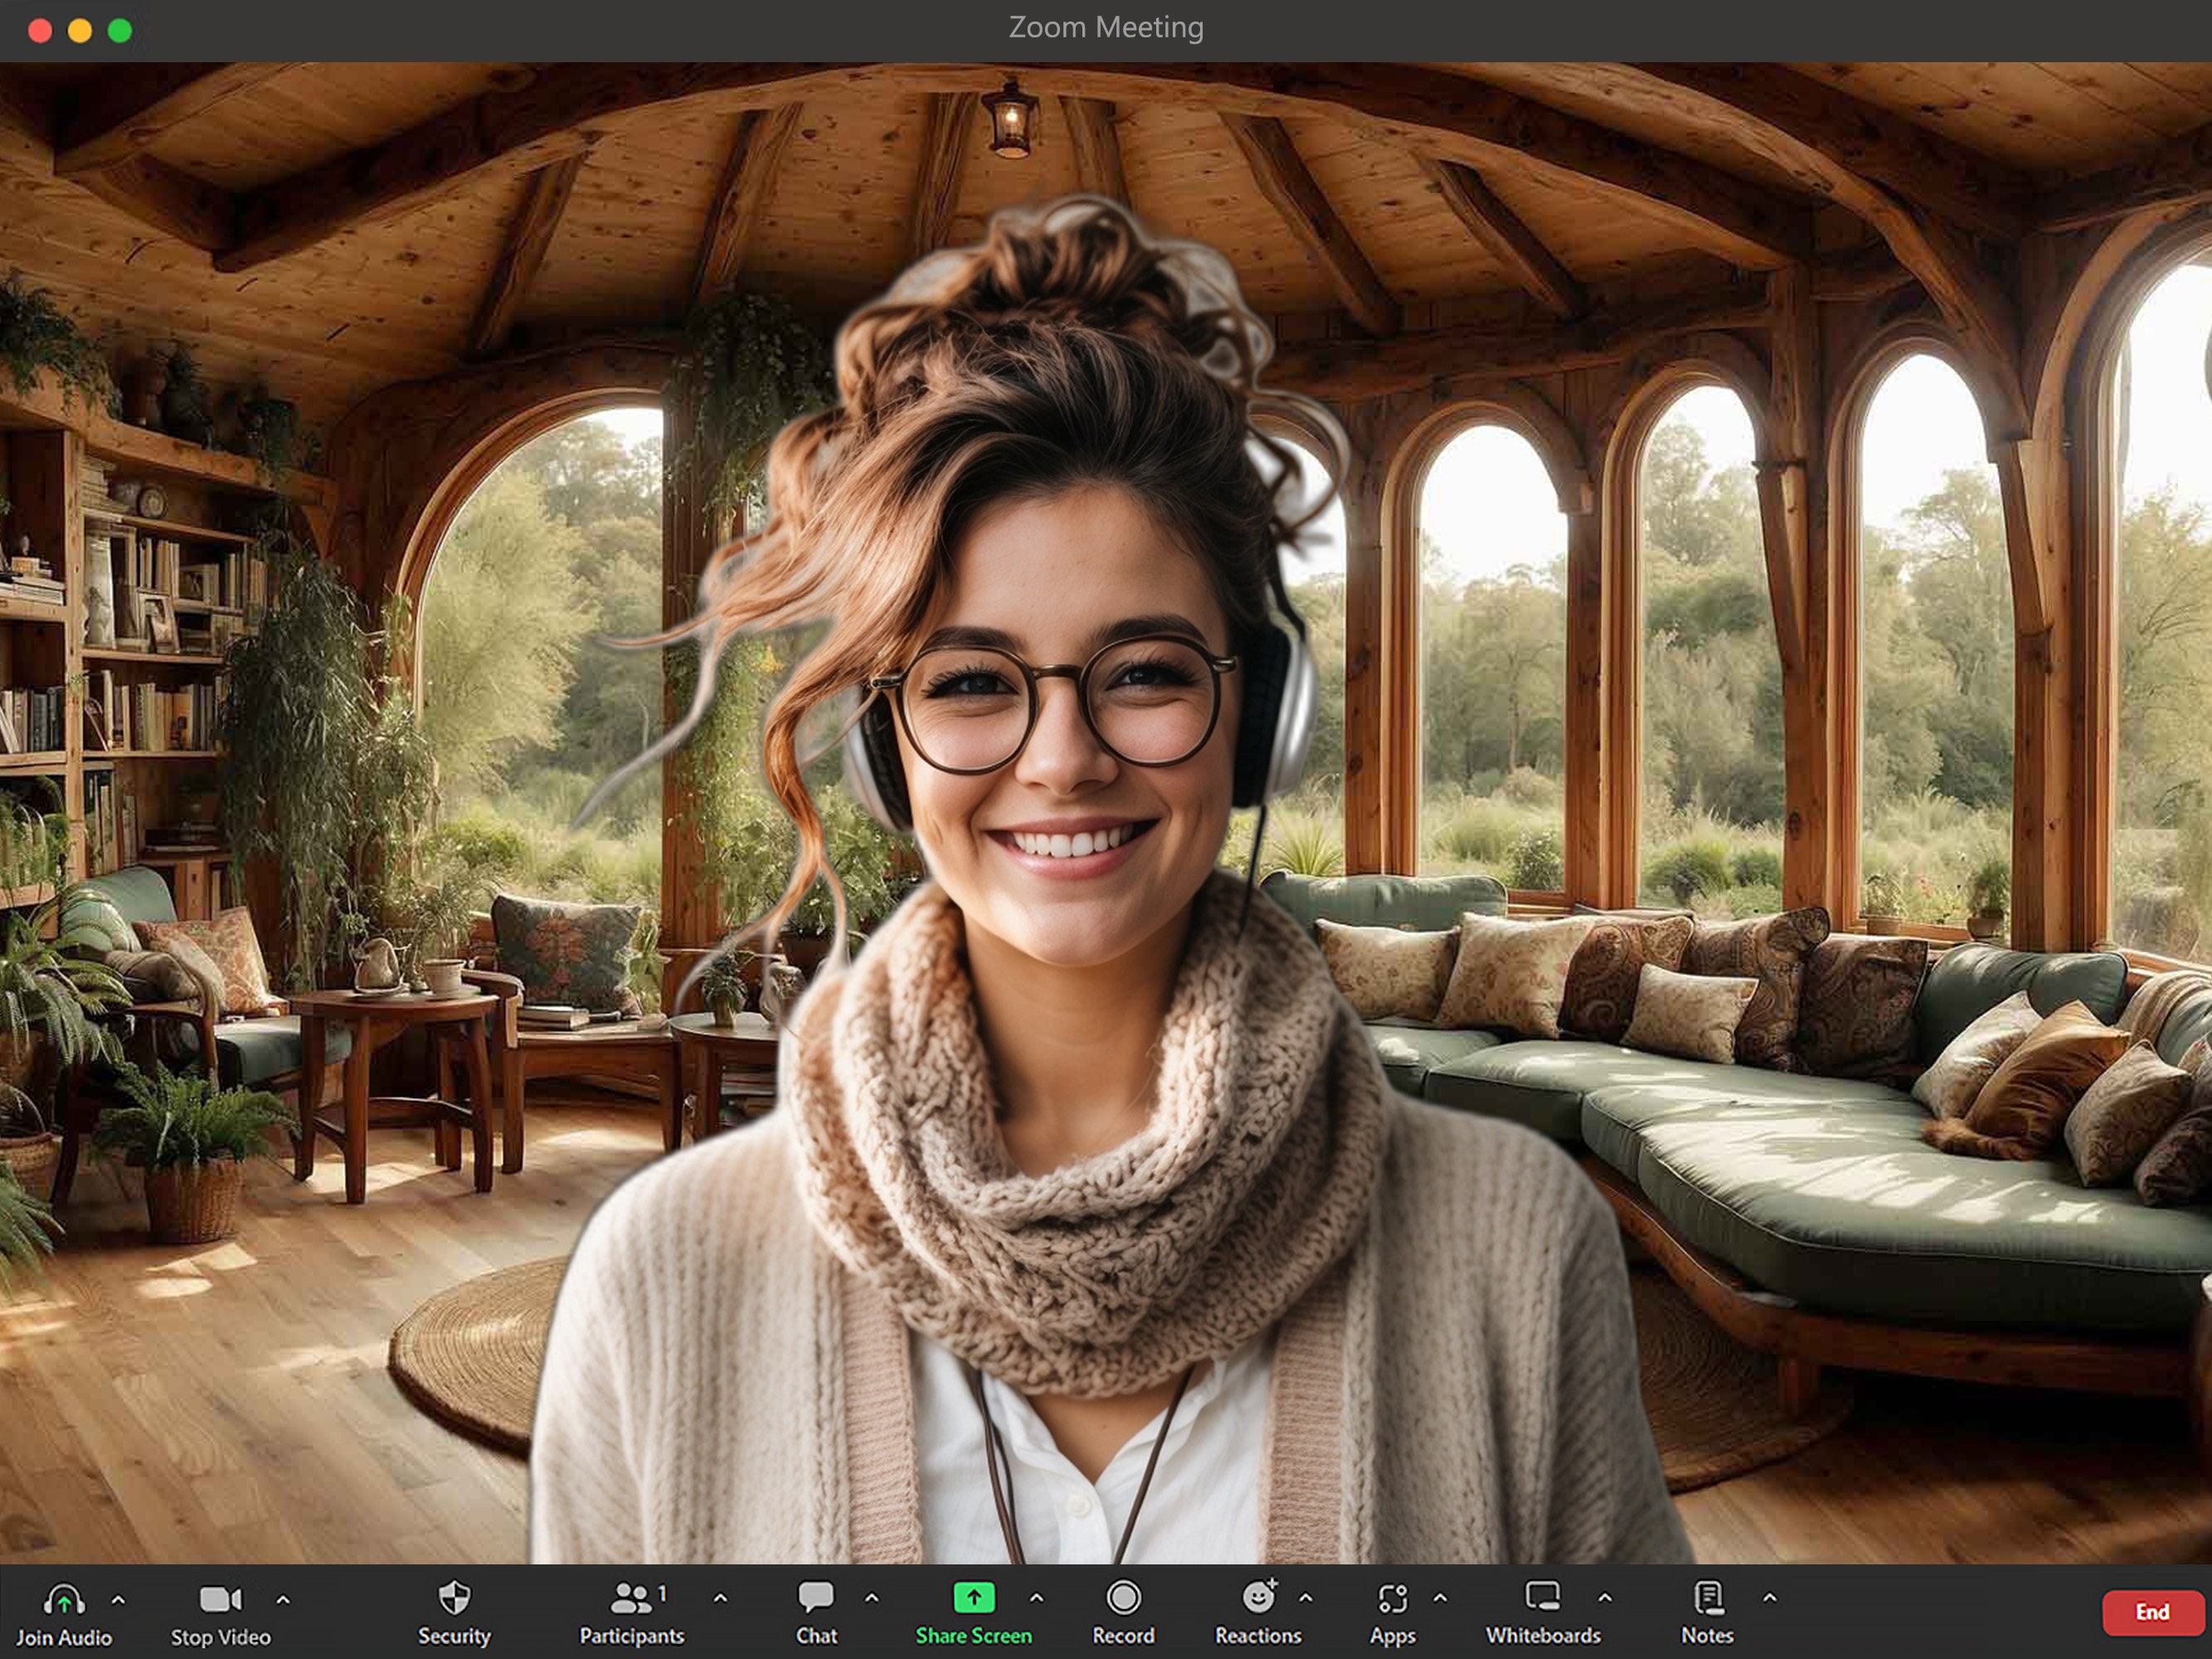Open the Notes chevron menu
The height and width of the screenshot is (1659, 2212).
[x=1770, y=1600]
